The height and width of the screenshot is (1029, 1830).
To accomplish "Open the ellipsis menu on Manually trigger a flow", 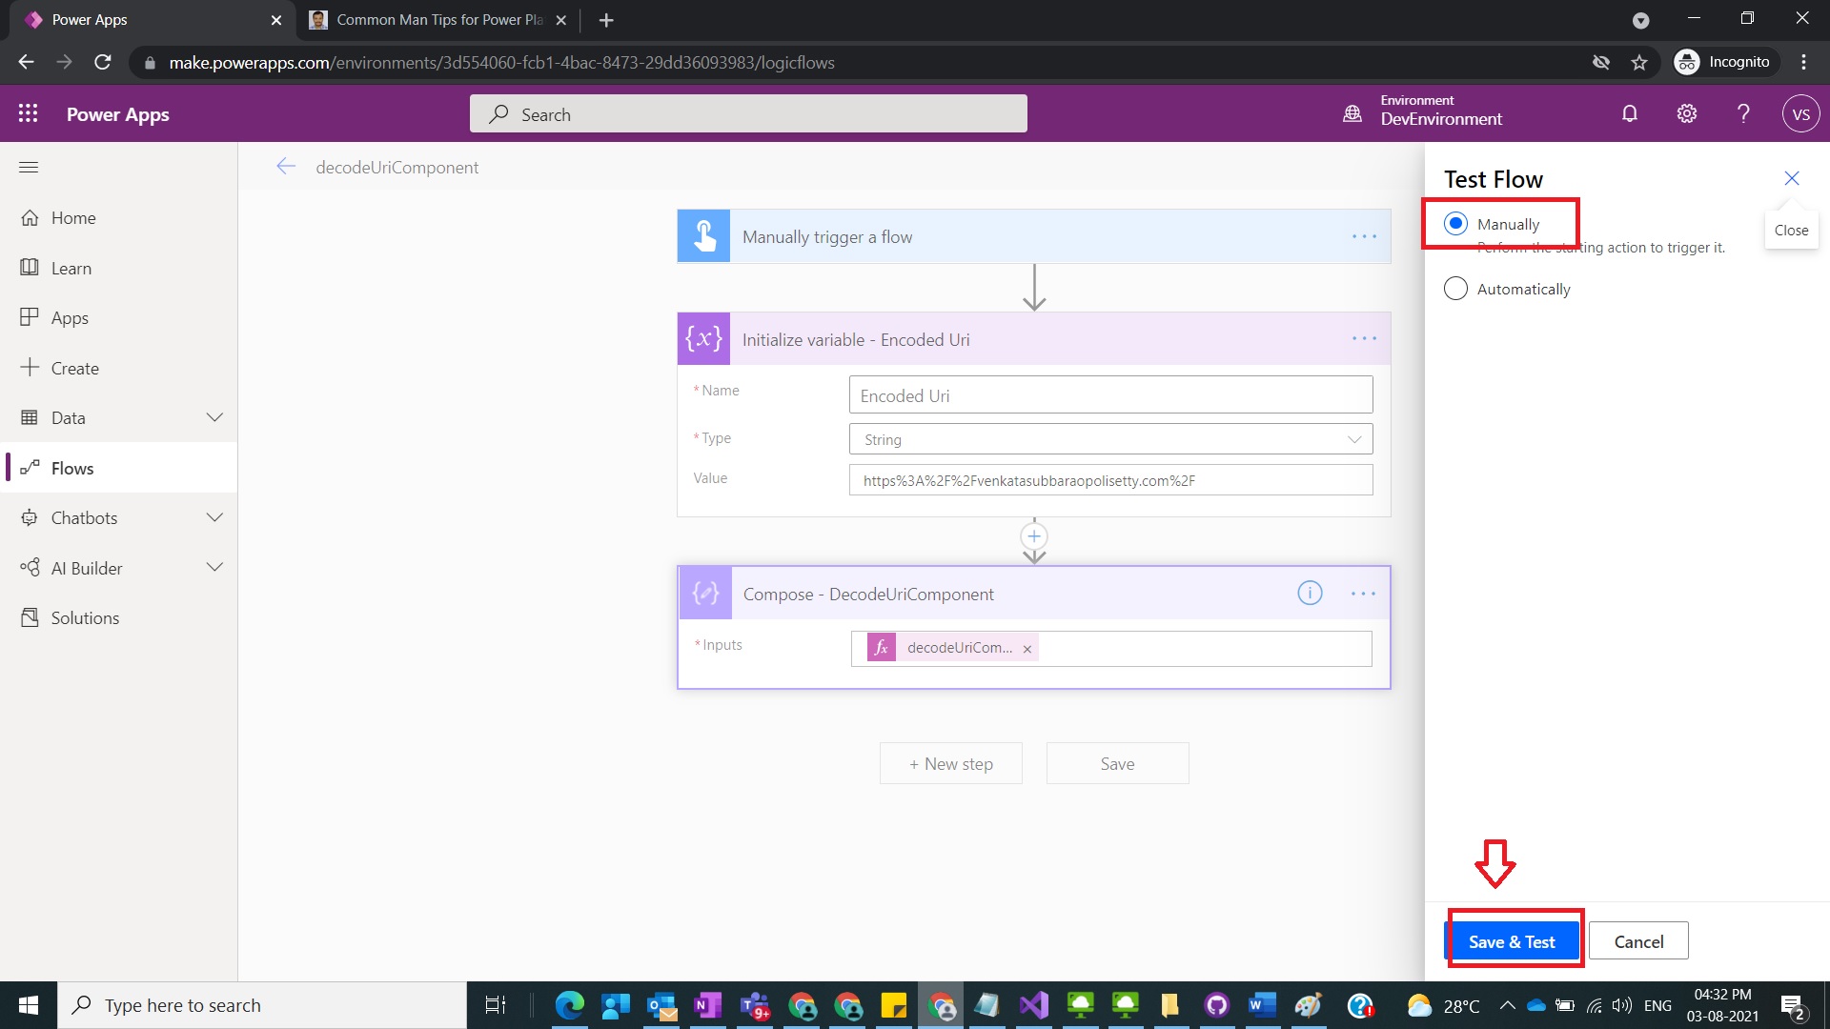I will click(x=1365, y=236).
